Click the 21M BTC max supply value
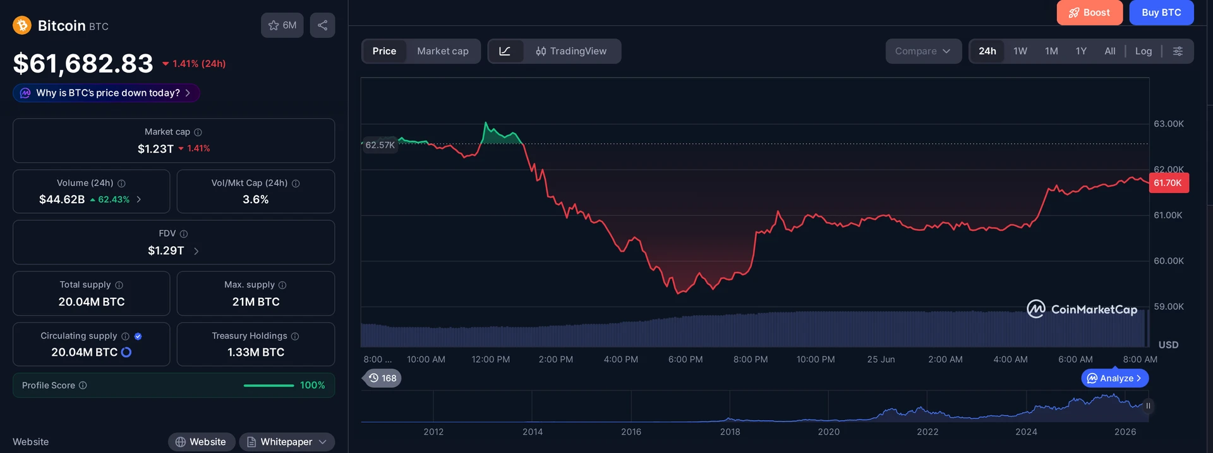 pyautogui.click(x=256, y=302)
